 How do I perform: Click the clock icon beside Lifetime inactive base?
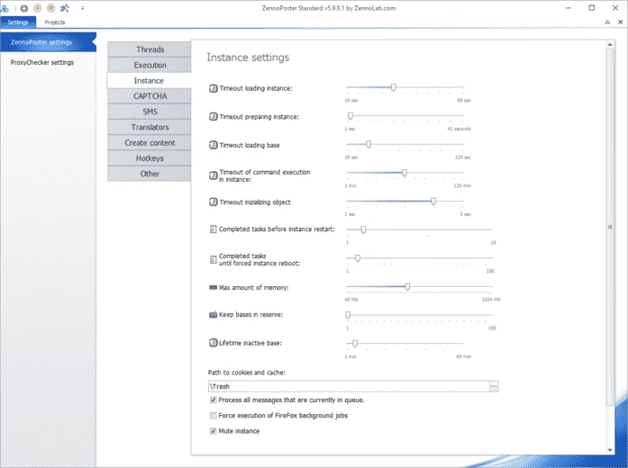tap(213, 343)
